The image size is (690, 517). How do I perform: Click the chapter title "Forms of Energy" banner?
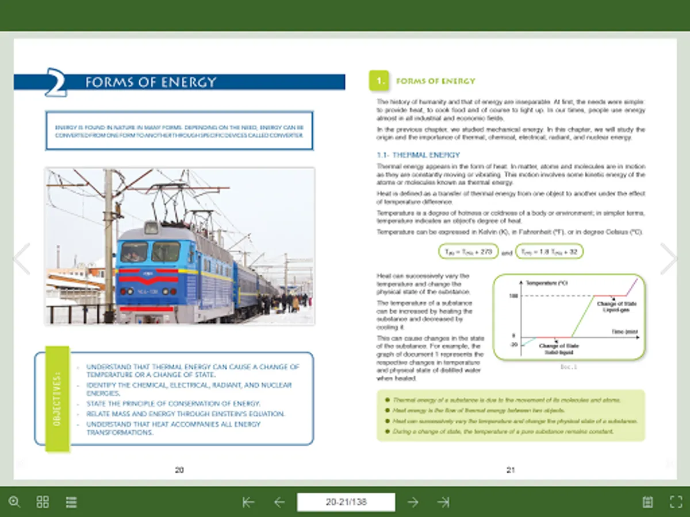179,82
